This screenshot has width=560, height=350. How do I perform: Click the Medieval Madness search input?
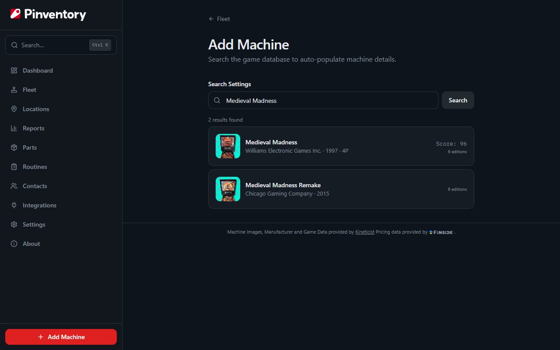click(x=323, y=100)
